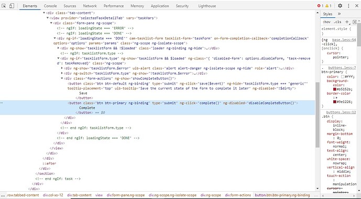The width and height of the screenshot is (361, 199).
Task: Select button.btn.btn-primary.ng-binding breadcrumb
Action: click(282, 195)
